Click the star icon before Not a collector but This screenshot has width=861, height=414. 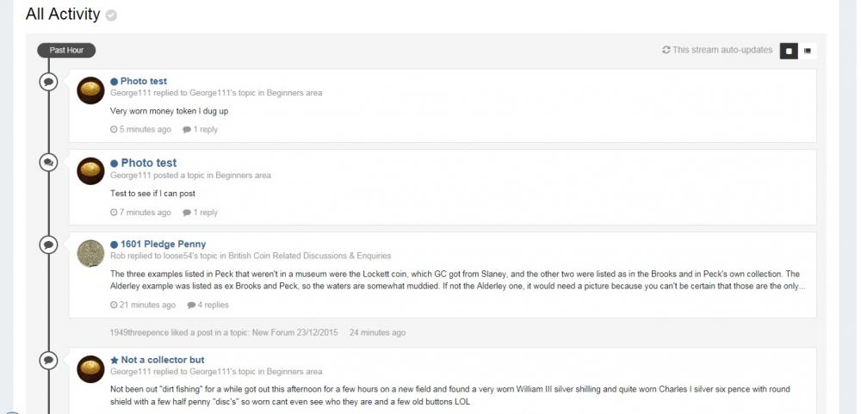coord(114,360)
